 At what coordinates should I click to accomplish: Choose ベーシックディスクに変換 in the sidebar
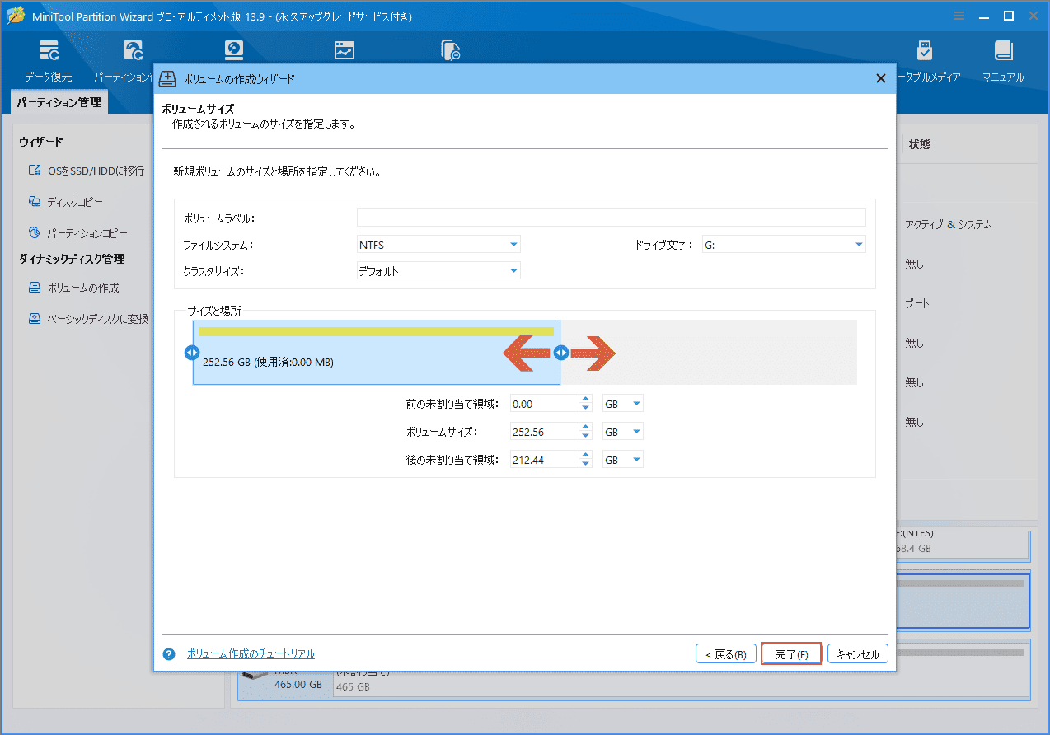click(88, 319)
